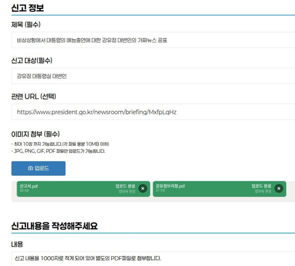Tap 탭하여 변경 on the 신고서.pdf chip
This screenshot has width=295, height=266.
click(x=127, y=191)
